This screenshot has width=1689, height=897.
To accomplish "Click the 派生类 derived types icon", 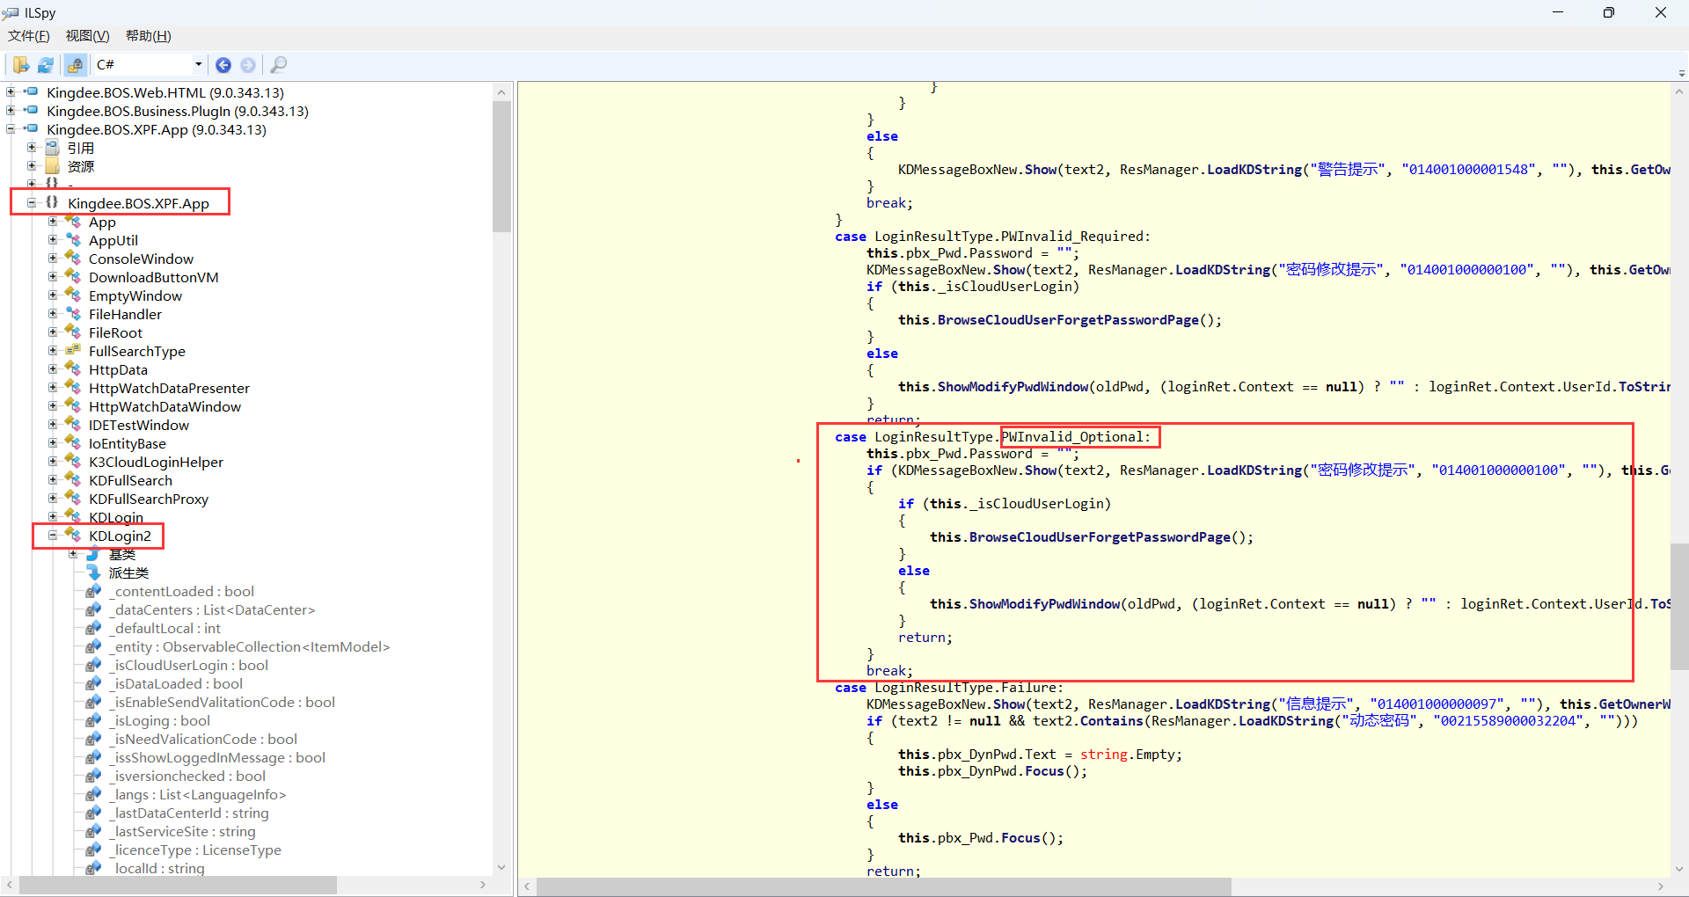I will (x=94, y=572).
